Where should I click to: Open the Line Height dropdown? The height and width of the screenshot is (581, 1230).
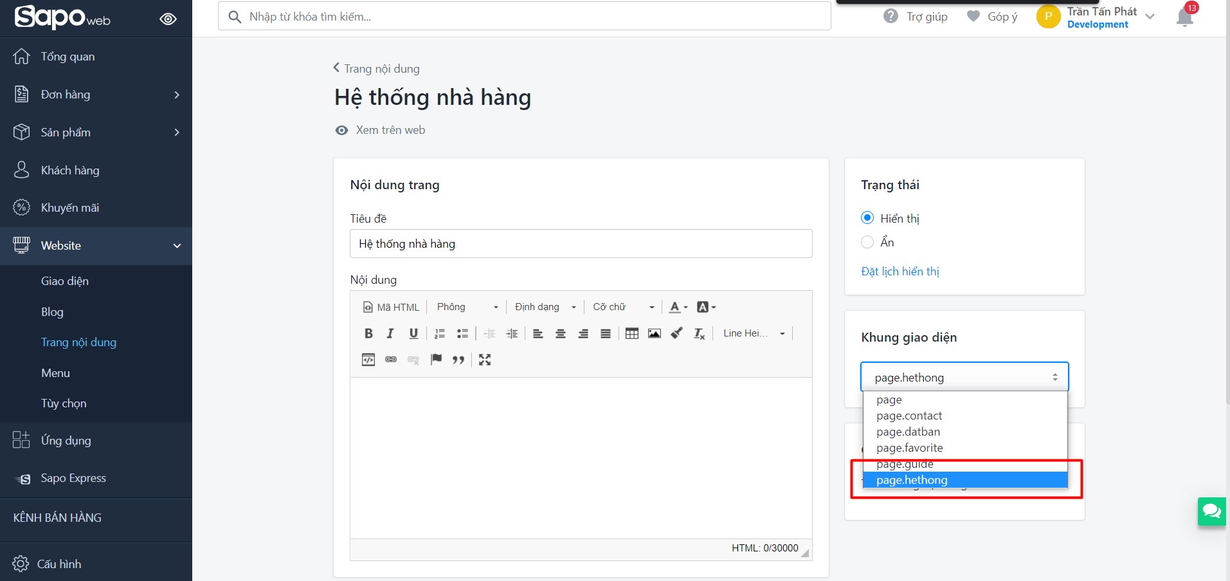point(754,333)
